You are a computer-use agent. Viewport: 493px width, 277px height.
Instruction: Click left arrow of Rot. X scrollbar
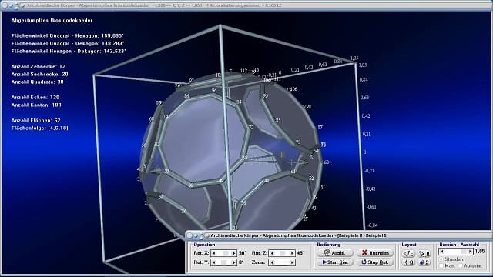(214, 253)
